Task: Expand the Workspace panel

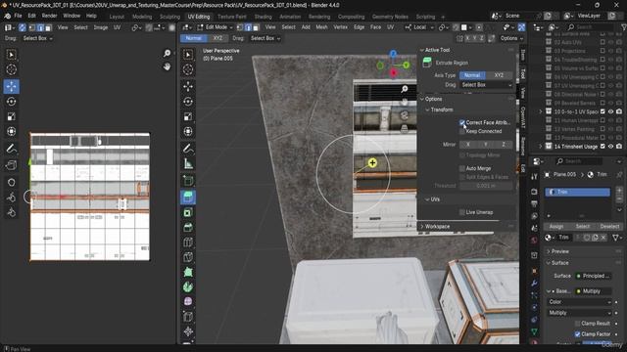Action: tap(437, 227)
